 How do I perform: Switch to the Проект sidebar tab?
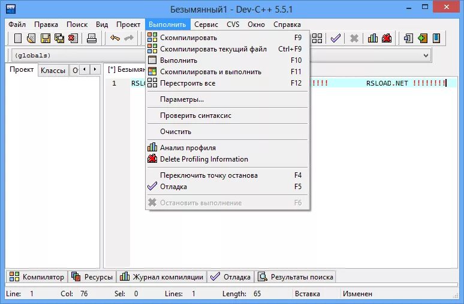point(22,69)
